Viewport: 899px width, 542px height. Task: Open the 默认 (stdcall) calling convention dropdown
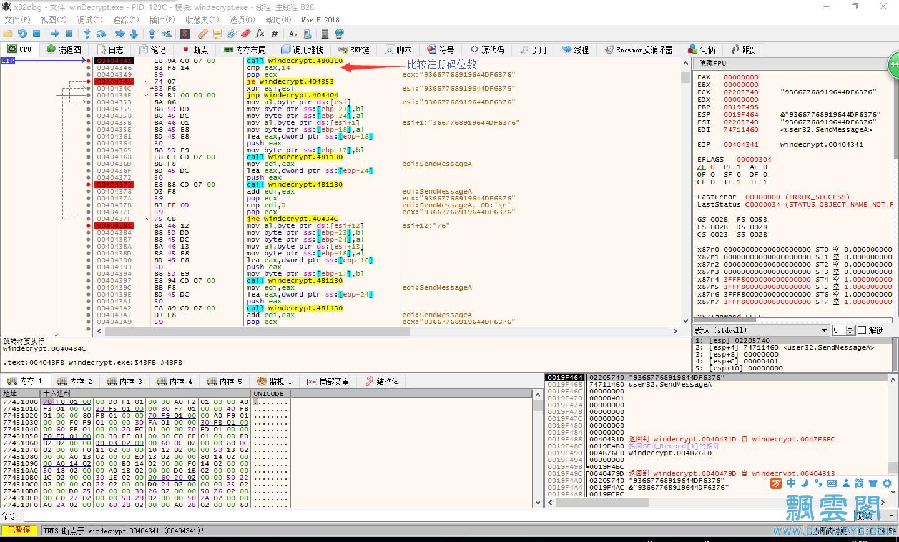761,330
